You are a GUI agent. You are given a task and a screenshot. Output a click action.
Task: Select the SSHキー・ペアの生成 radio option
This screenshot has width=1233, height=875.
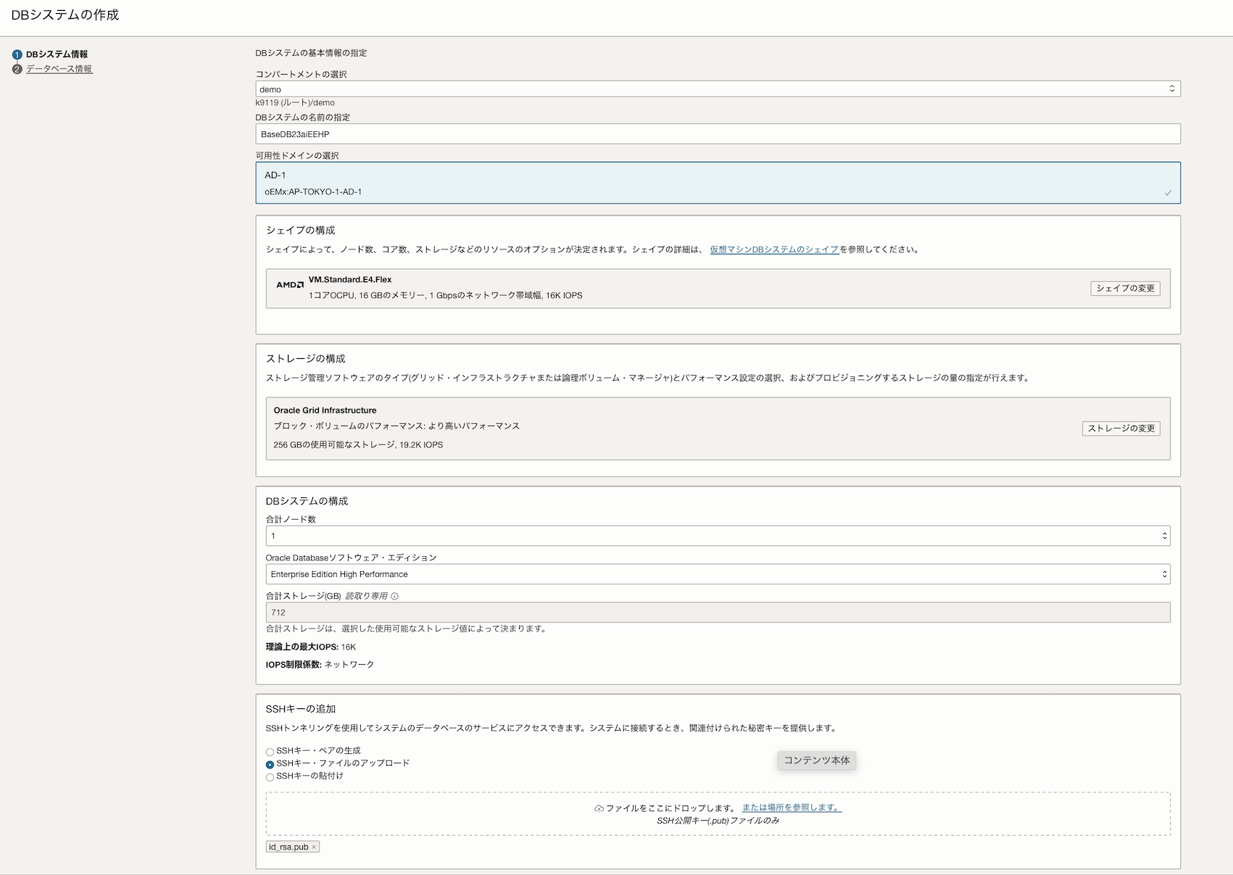[x=270, y=752]
